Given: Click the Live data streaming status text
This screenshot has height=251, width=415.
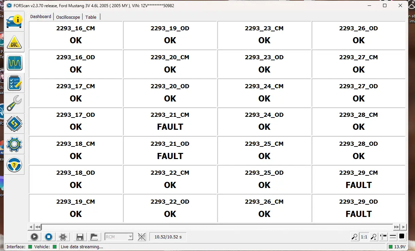Looking at the screenshot, I should coord(82,247).
